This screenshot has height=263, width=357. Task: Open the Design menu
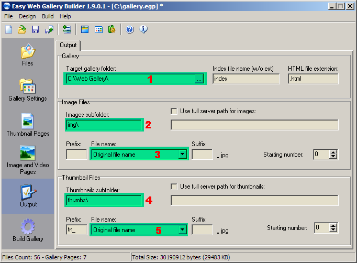[27, 16]
